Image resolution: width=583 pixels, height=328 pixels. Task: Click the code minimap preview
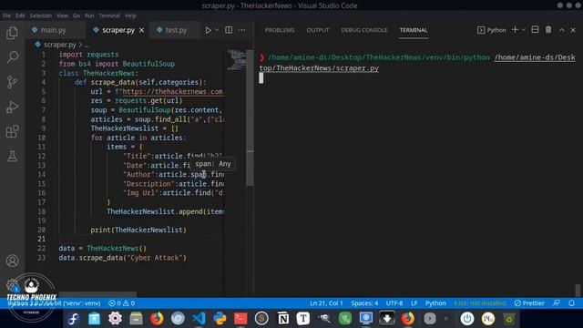click(x=236, y=60)
